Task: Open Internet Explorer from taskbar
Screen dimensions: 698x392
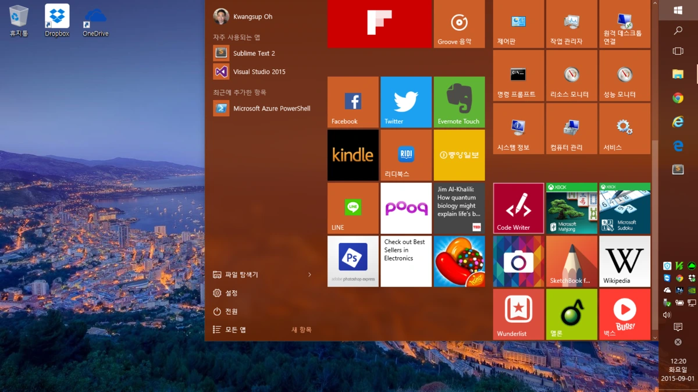Action: tap(678, 122)
